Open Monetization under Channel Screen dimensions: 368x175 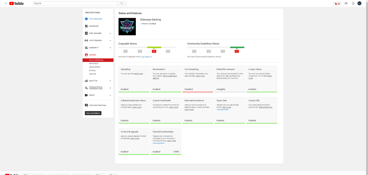[x=94, y=64]
